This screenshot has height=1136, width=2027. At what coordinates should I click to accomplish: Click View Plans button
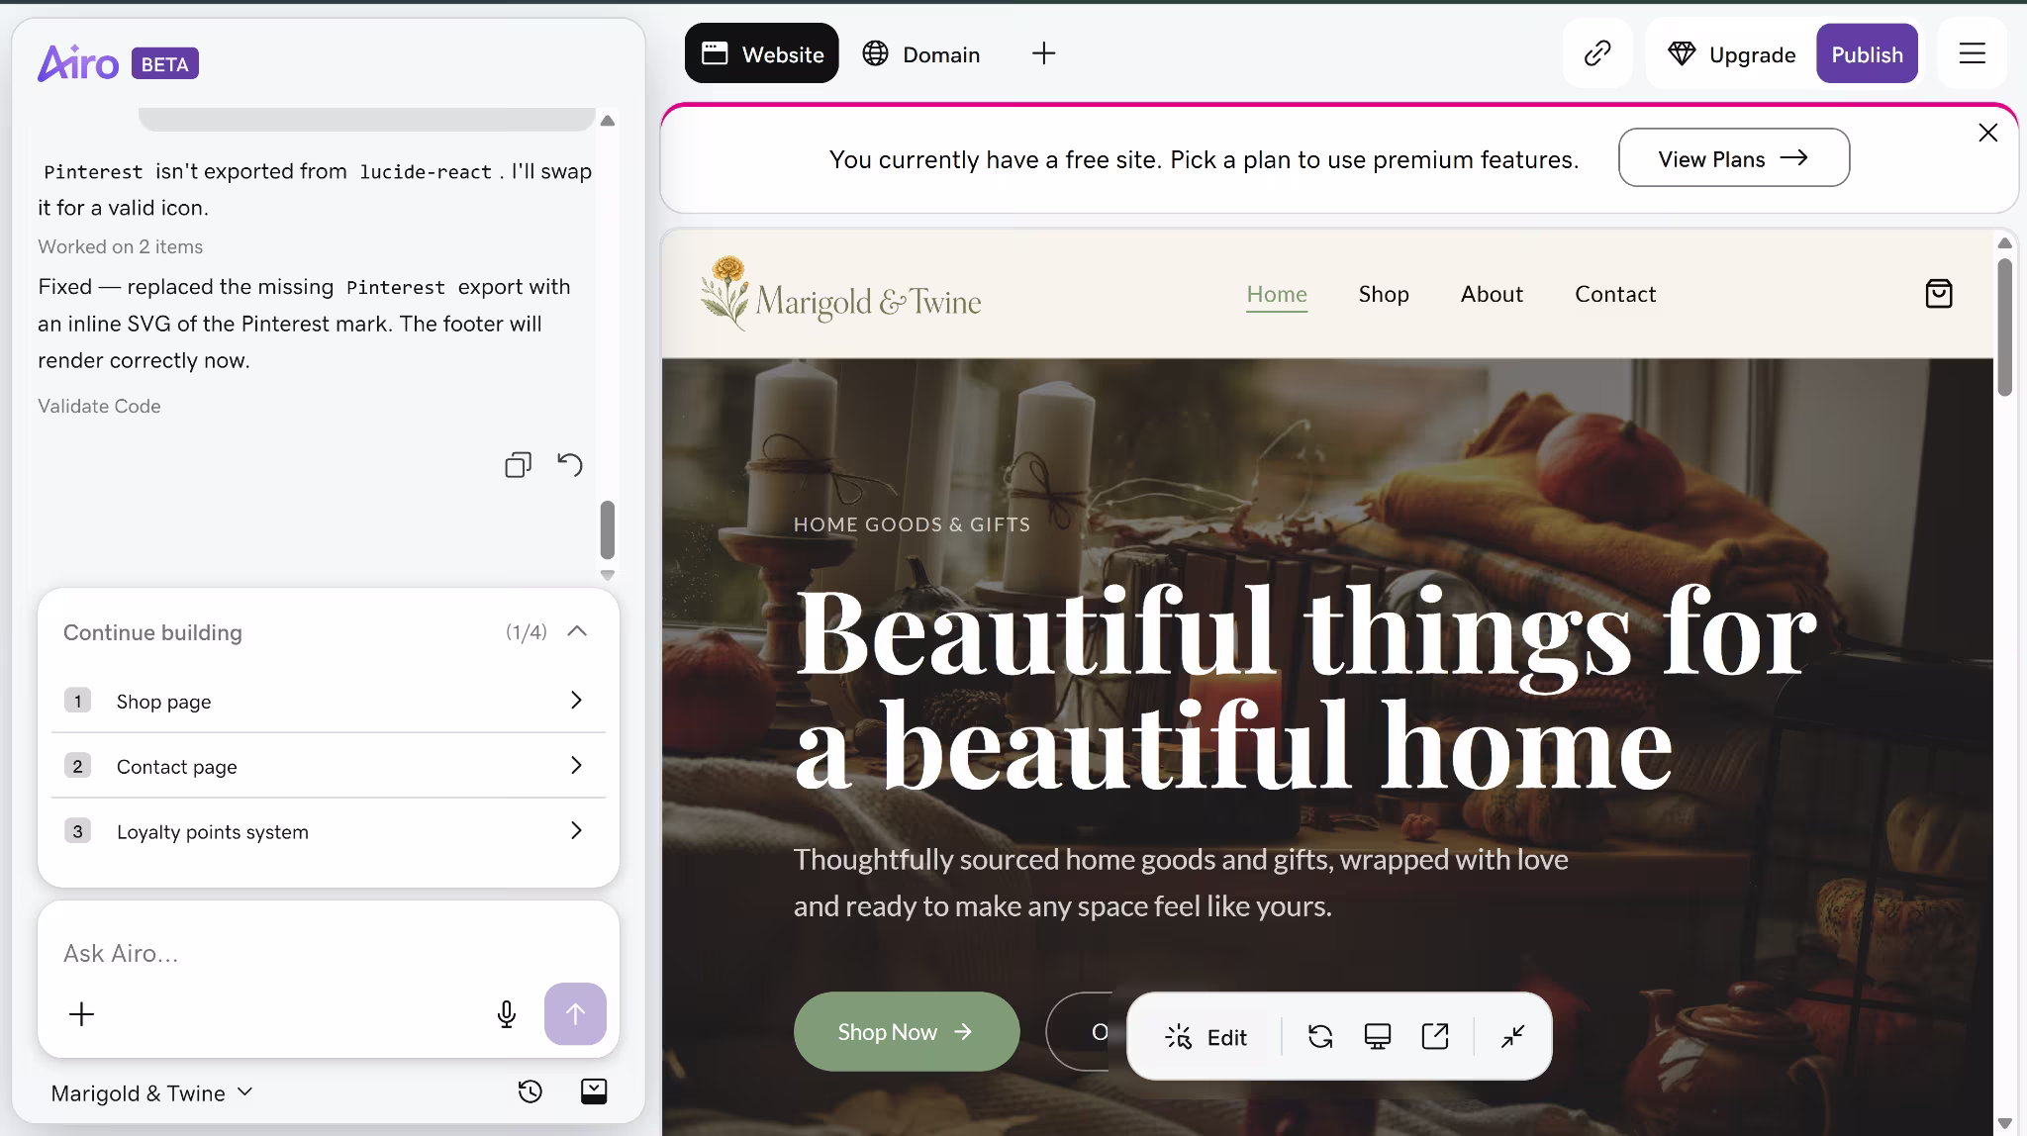point(1734,157)
